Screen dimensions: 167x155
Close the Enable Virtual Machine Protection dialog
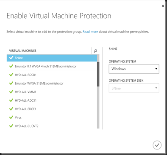(163, 6)
